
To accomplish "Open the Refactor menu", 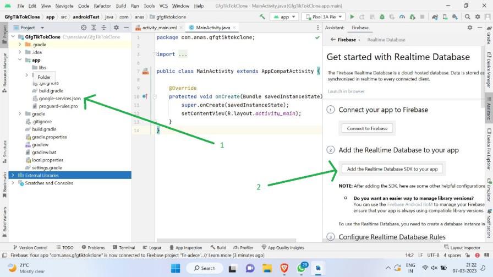I will (102, 6).
